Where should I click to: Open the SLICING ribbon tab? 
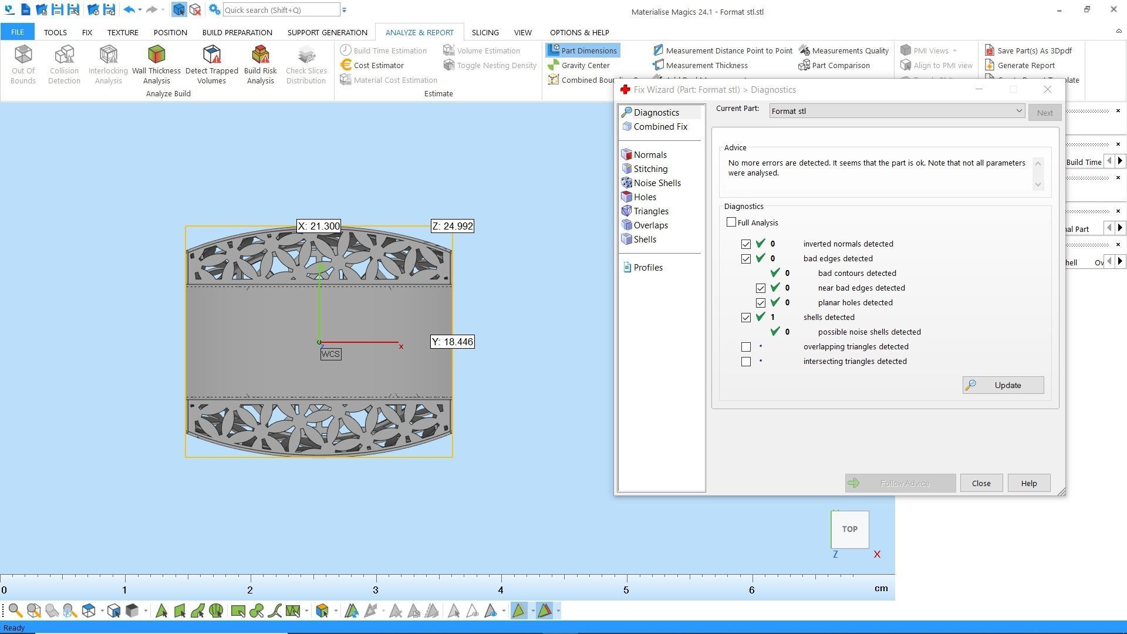485,32
